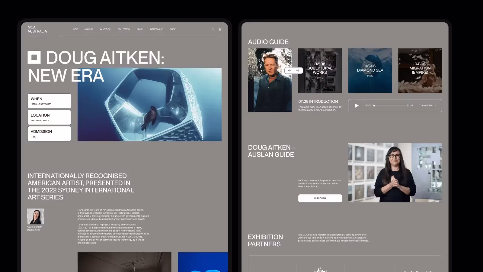The width and height of the screenshot is (483, 272).
Task: Open the shopping cart icon
Action: pos(220,29)
